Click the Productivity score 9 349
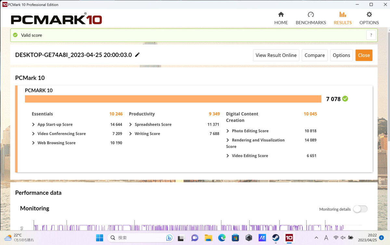 (x=214, y=114)
